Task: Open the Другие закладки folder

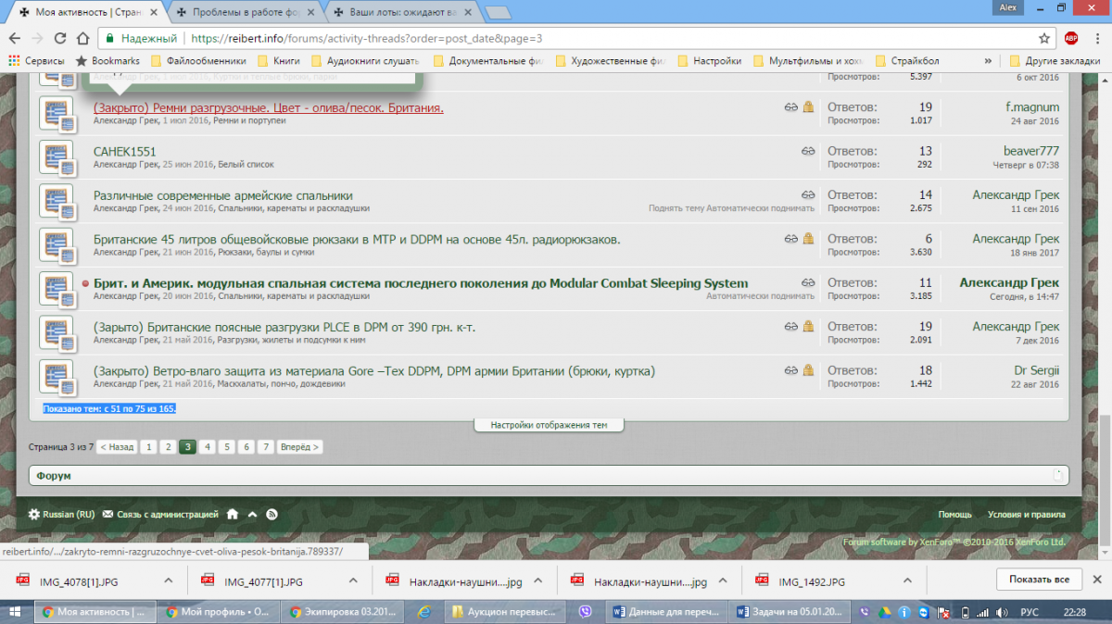Action: 1055,61
